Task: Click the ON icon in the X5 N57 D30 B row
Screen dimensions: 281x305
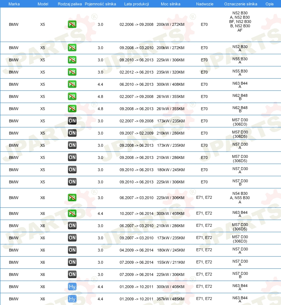Action: pos(72,182)
